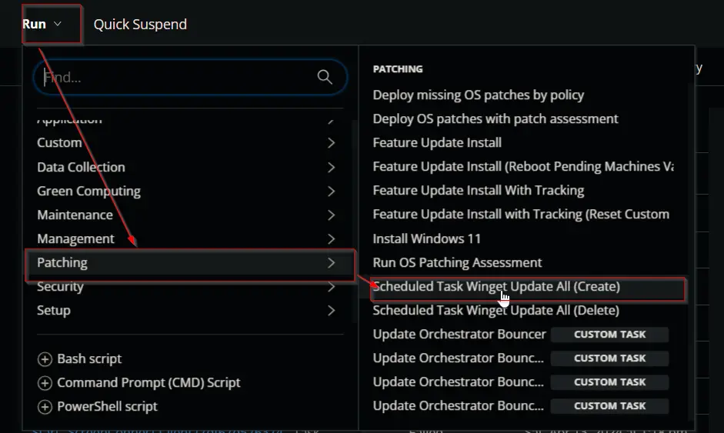Click plus icon beside Command Prompt (CMD) Script
Viewport: 724px width, 433px height.
coord(45,383)
